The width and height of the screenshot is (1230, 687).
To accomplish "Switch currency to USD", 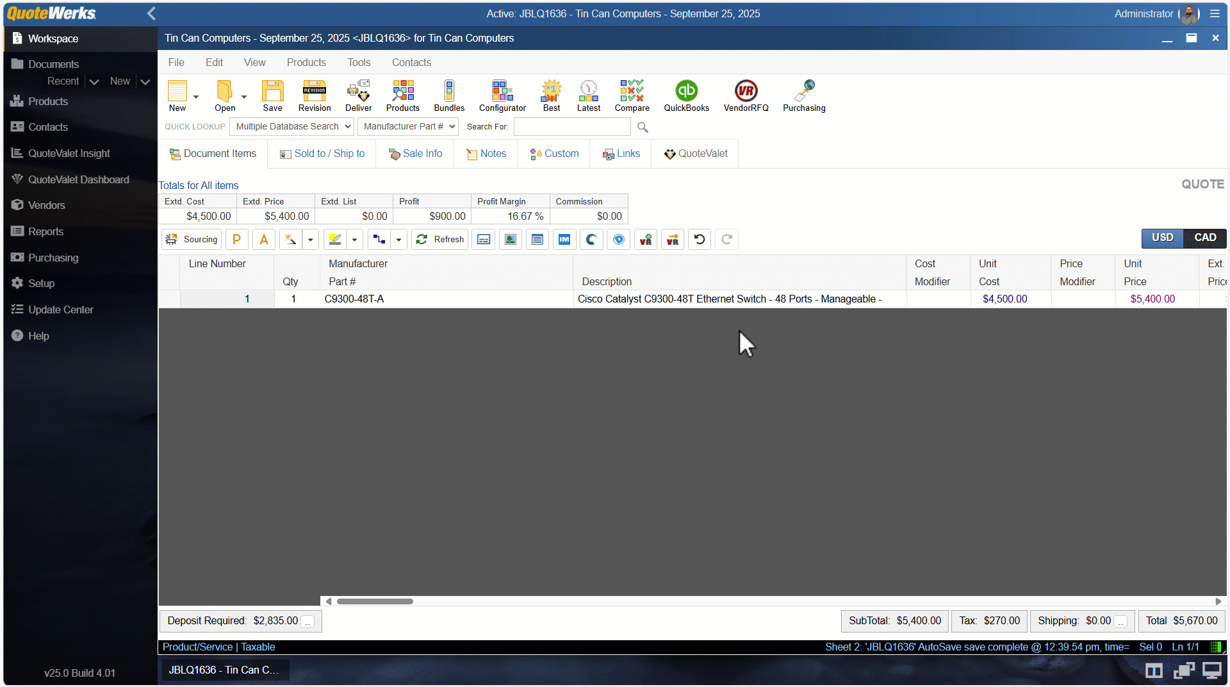I will tap(1163, 238).
